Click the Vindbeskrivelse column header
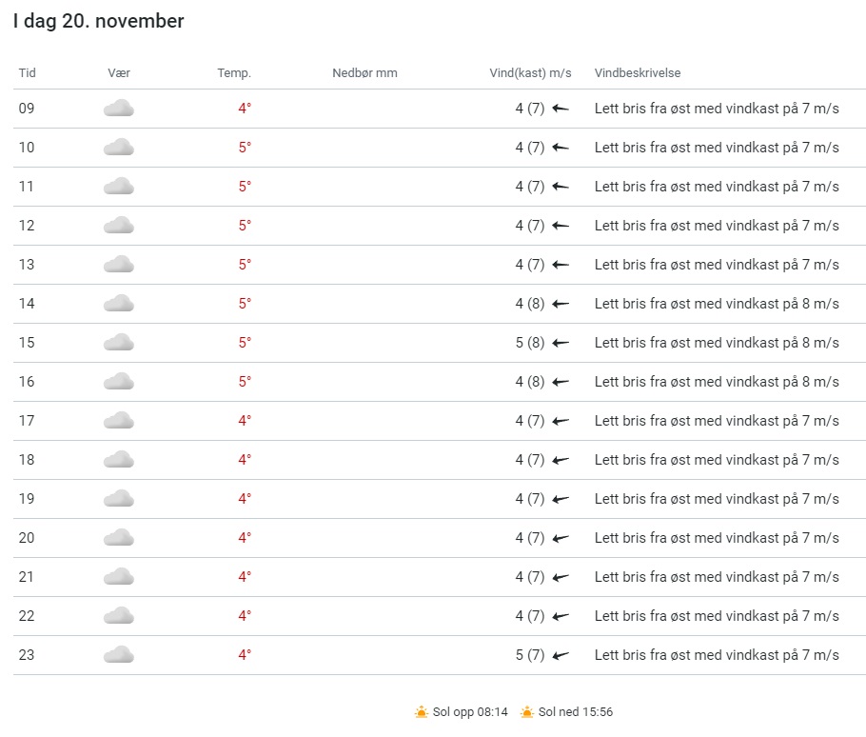 [638, 73]
